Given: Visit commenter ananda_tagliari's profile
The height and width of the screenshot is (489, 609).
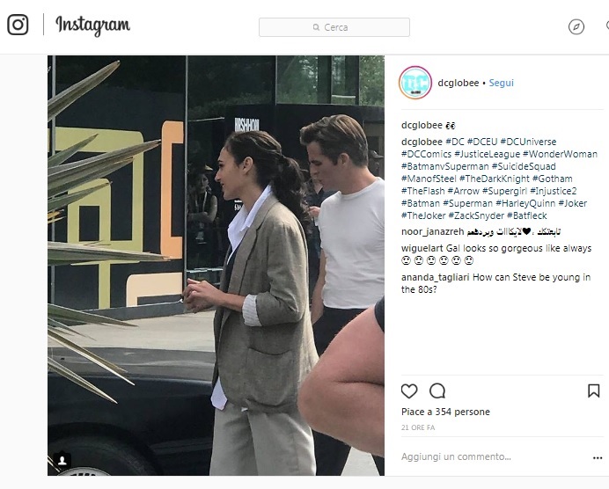Looking at the screenshot, I should [x=436, y=278].
